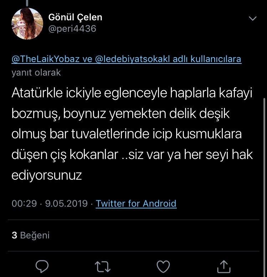Open the @peri4436 handle

coord(72,29)
